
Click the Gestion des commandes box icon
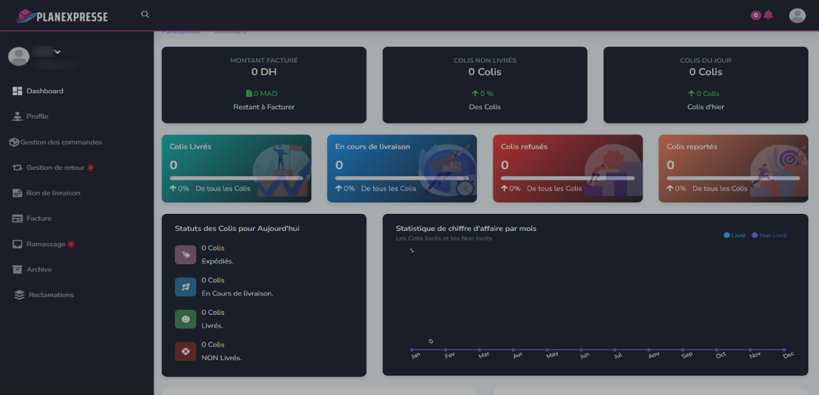click(14, 142)
